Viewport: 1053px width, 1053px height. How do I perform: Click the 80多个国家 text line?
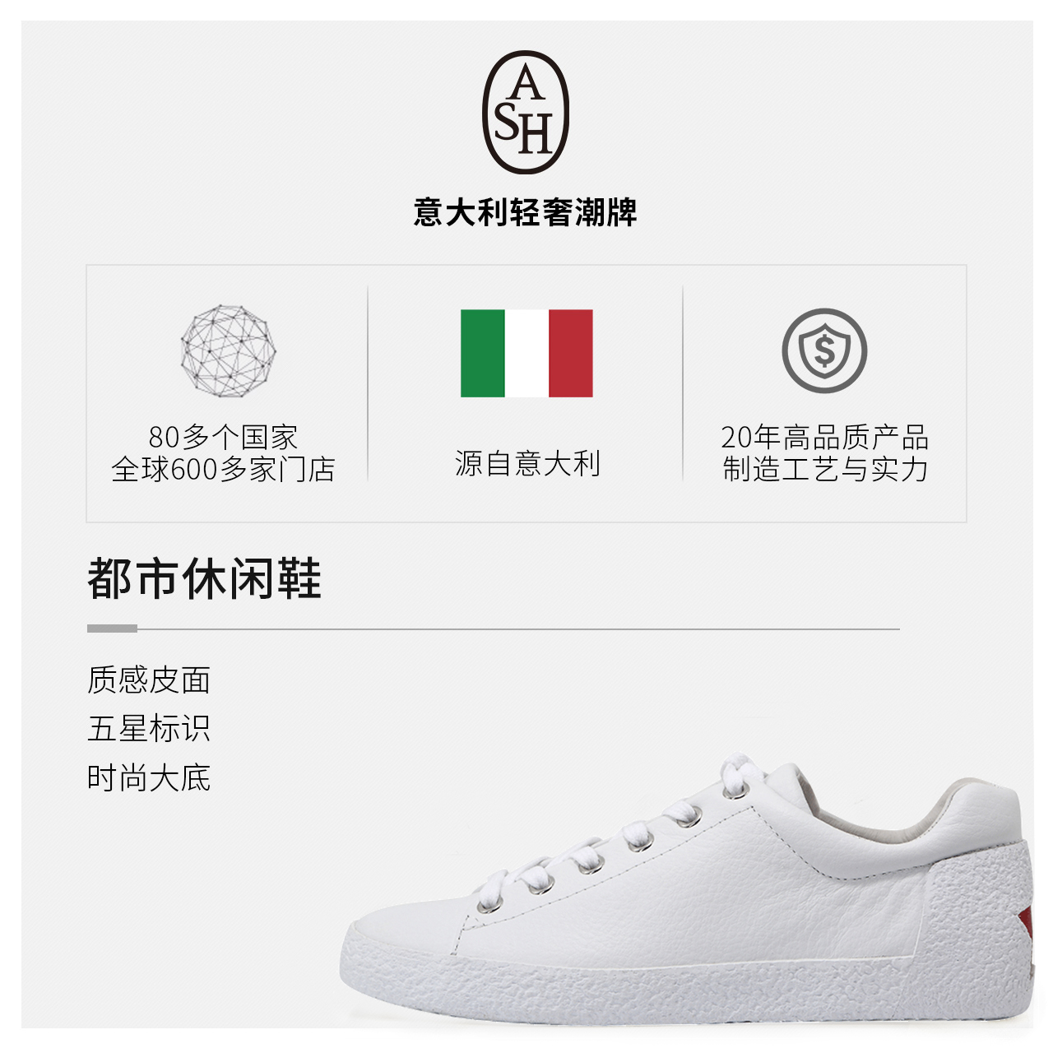[x=223, y=437]
